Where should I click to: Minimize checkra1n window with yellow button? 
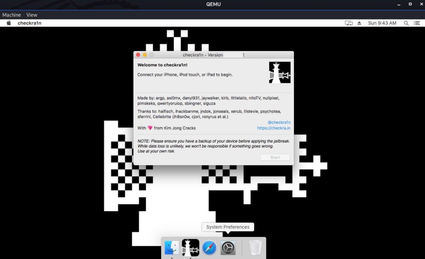tap(145, 55)
